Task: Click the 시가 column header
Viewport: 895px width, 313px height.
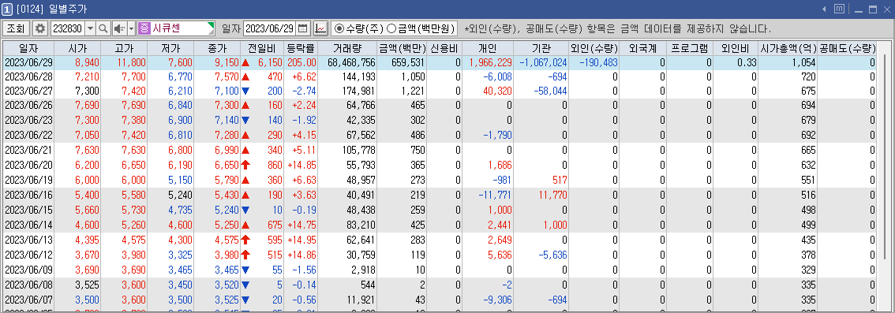Action: pyautogui.click(x=77, y=48)
